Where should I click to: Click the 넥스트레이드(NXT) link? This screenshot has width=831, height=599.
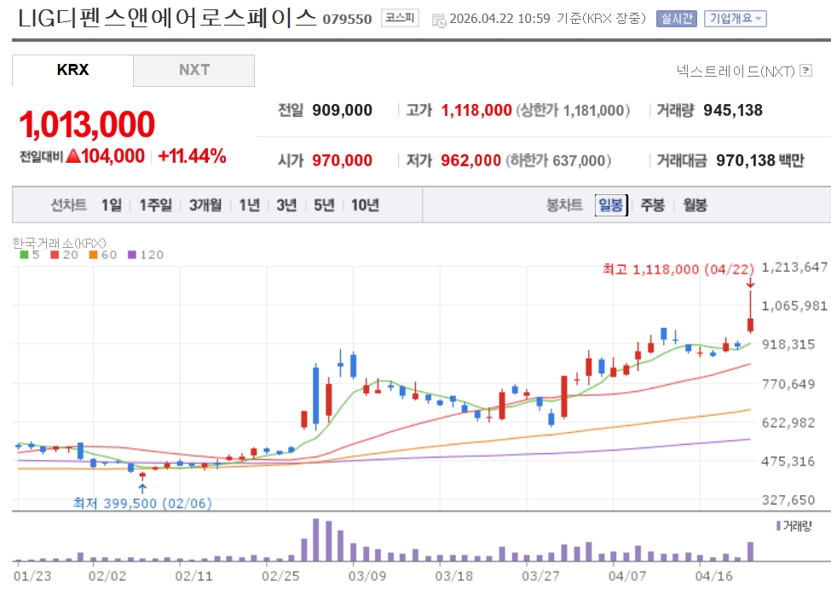[736, 71]
